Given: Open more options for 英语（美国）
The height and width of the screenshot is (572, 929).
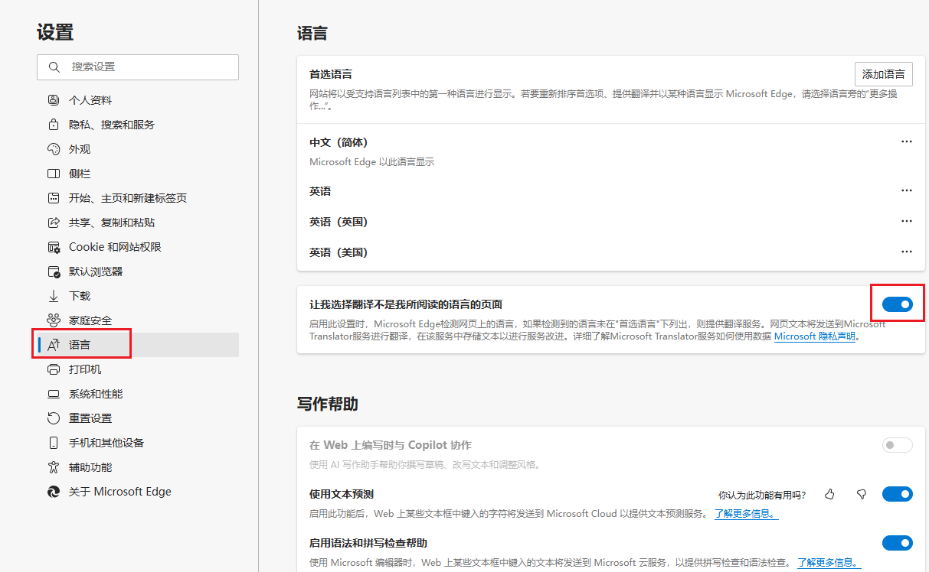Looking at the screenshot, I should 907,251.
